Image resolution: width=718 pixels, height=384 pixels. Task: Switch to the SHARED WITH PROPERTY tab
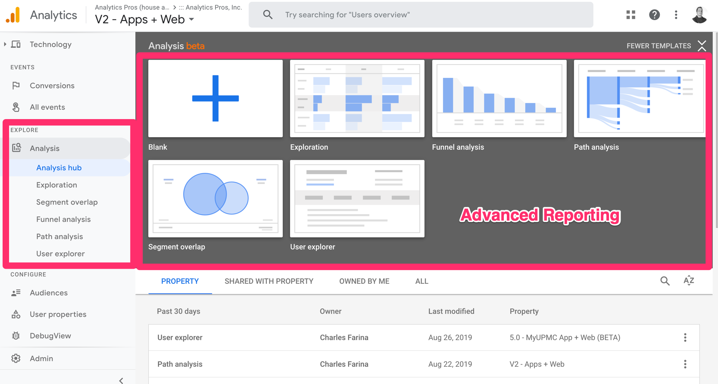(269, 281)
